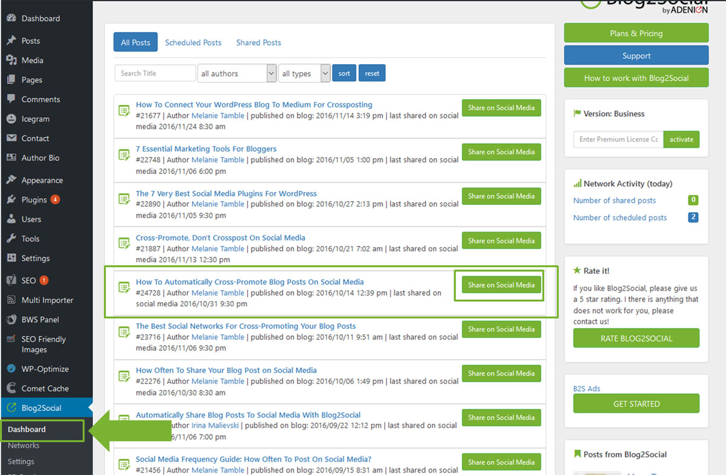Click the Media icon in sidebar

pos(11,60)
